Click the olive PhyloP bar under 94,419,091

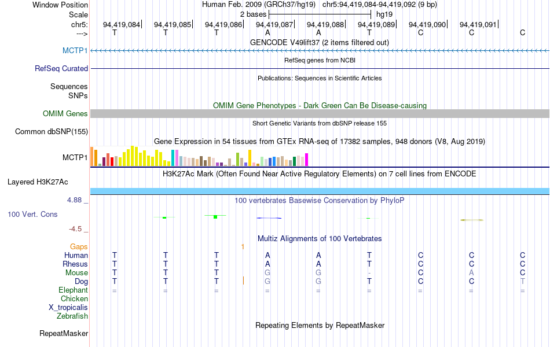click(x=472, y=220)
